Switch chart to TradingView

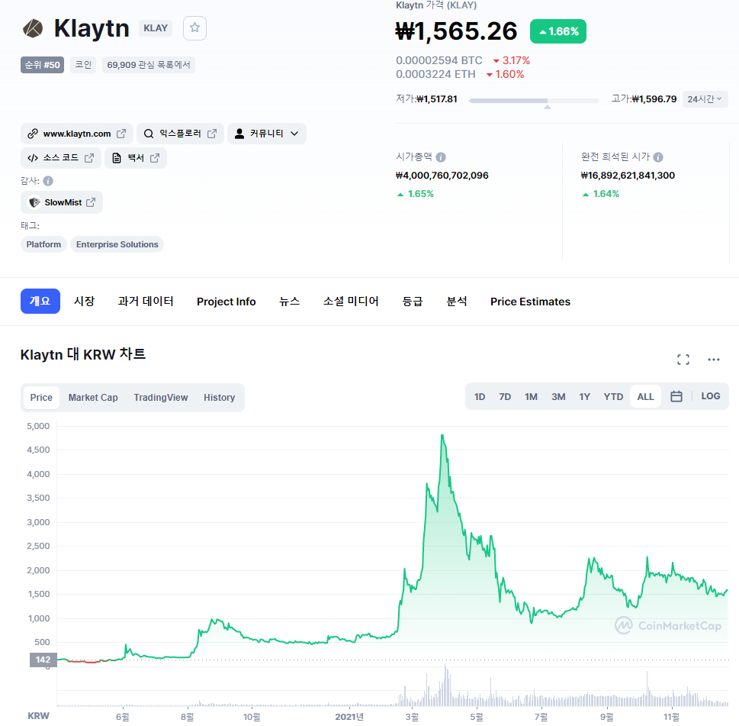tap(161, 398)
